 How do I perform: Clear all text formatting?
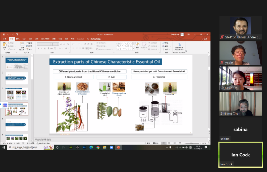coord(68,44)
